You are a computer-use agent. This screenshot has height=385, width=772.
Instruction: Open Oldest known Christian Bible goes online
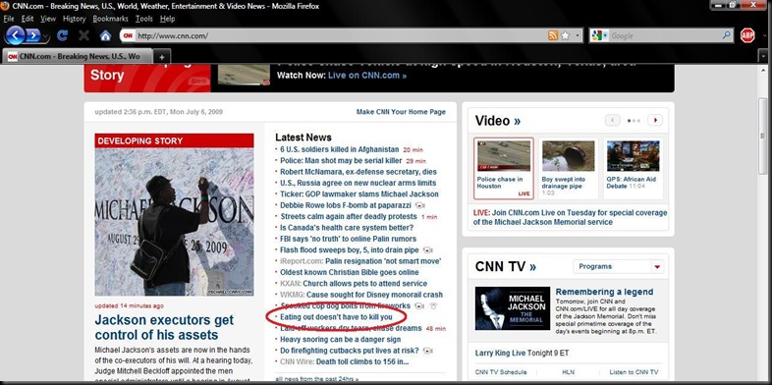[350, 272]
